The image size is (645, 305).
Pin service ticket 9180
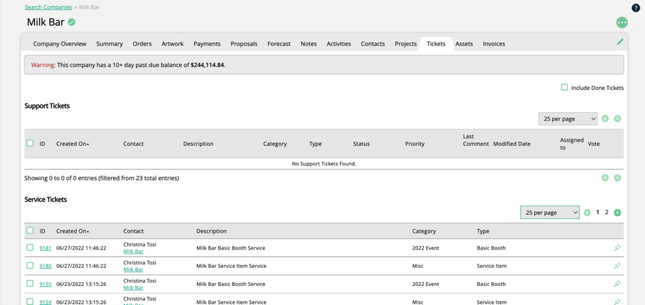coord(617,266)
